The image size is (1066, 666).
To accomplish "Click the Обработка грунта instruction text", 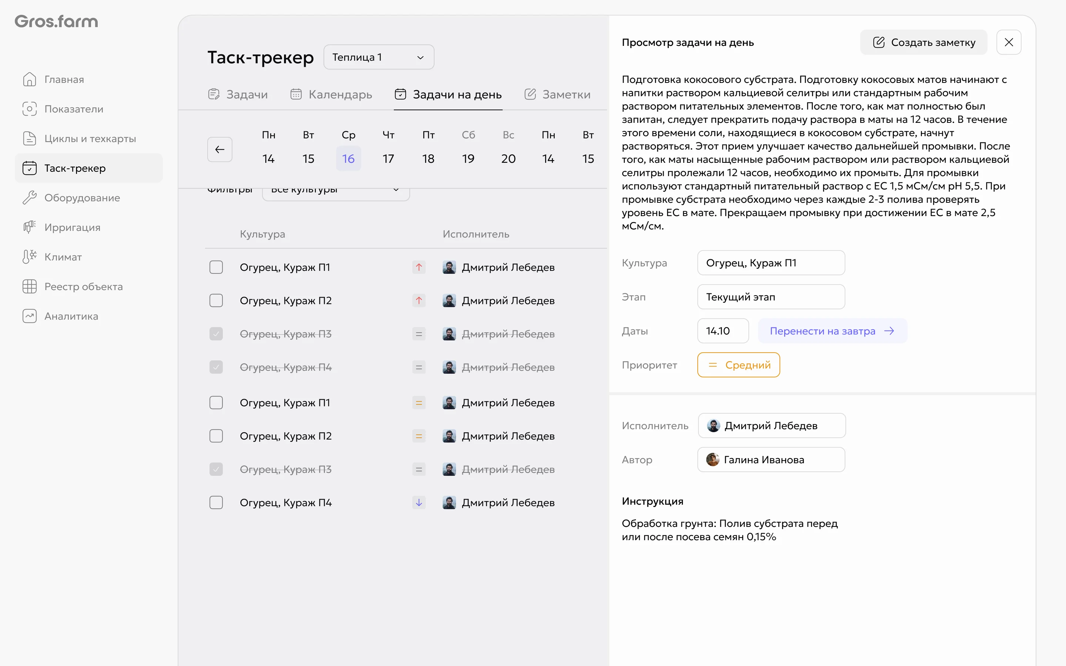I will click(730, 530).
